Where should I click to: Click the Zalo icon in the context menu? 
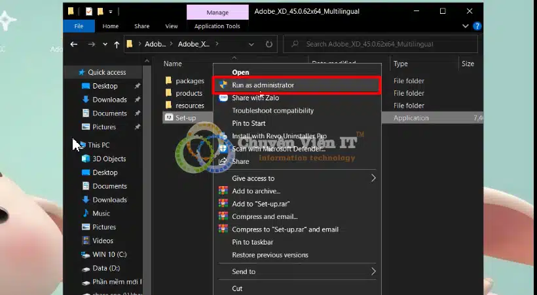[x=223, y=98]
